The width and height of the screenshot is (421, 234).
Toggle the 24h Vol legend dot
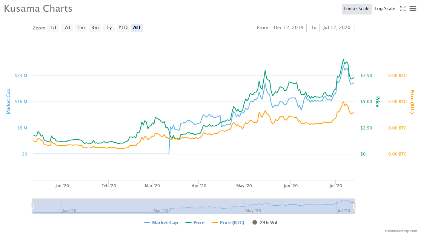coord(255,222)
